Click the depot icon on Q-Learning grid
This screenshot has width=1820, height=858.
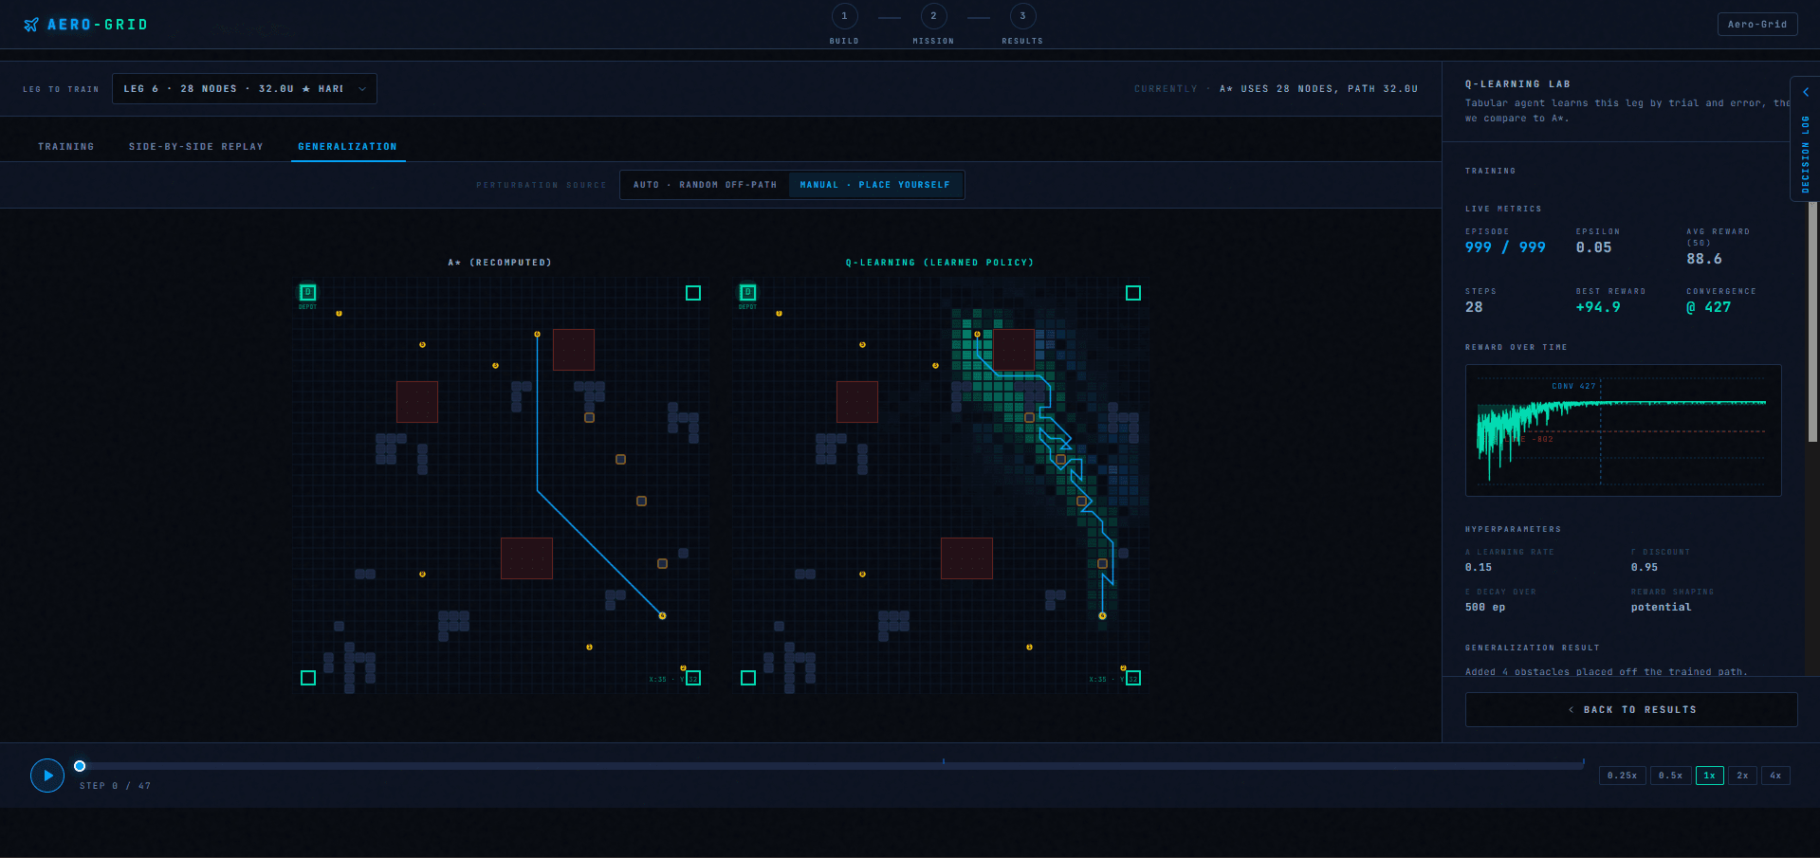pyautogui.click(x=747, y=293)
